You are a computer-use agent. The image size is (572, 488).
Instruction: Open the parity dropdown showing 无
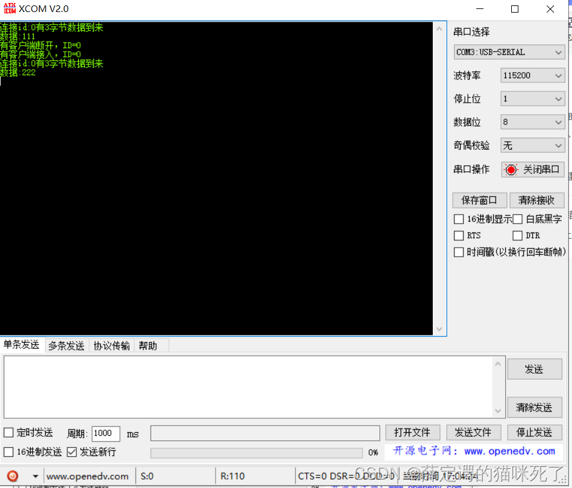[x=533, y=145]
